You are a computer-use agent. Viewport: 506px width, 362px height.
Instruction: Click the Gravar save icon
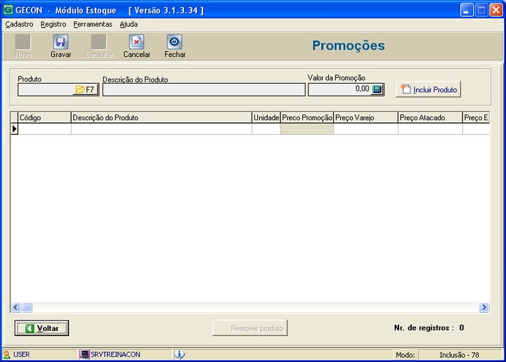coord(60,42)
